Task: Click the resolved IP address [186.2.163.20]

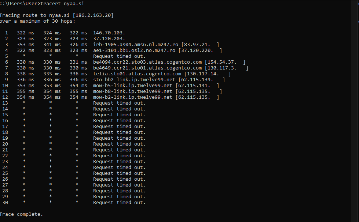Action: pos(93,15)
